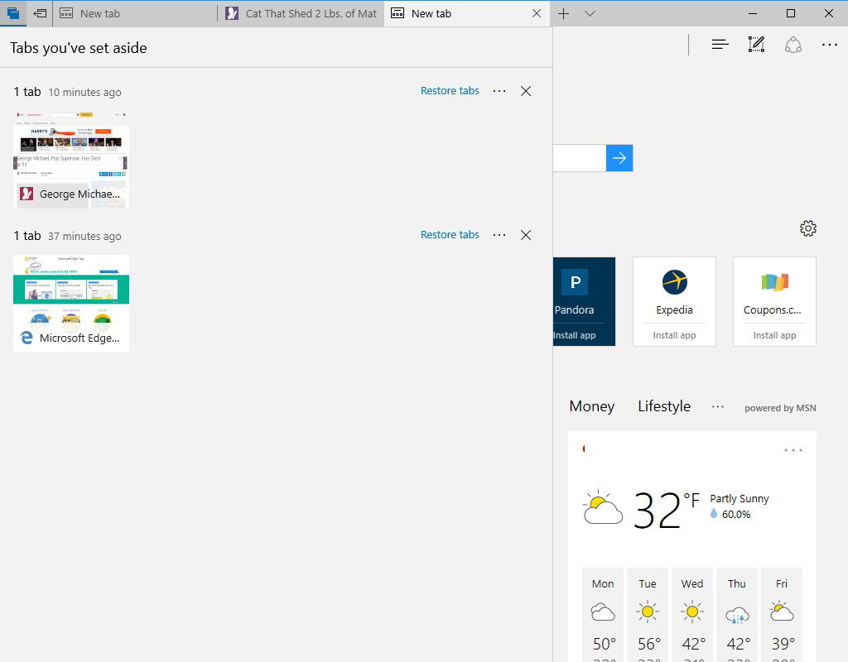Click the Expedia app tile
Screen dimensions: 848x662
pyautogui.click(x=674, y=301)
